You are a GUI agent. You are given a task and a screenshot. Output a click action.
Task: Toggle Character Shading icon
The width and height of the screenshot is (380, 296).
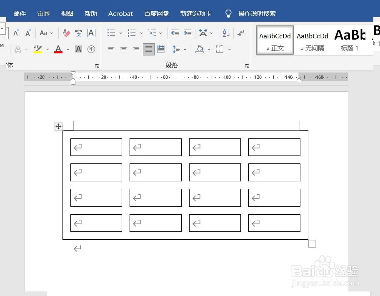[x=78, y=49]
